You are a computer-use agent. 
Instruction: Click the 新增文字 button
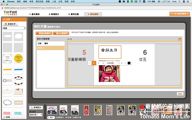(x=11, y=24)
